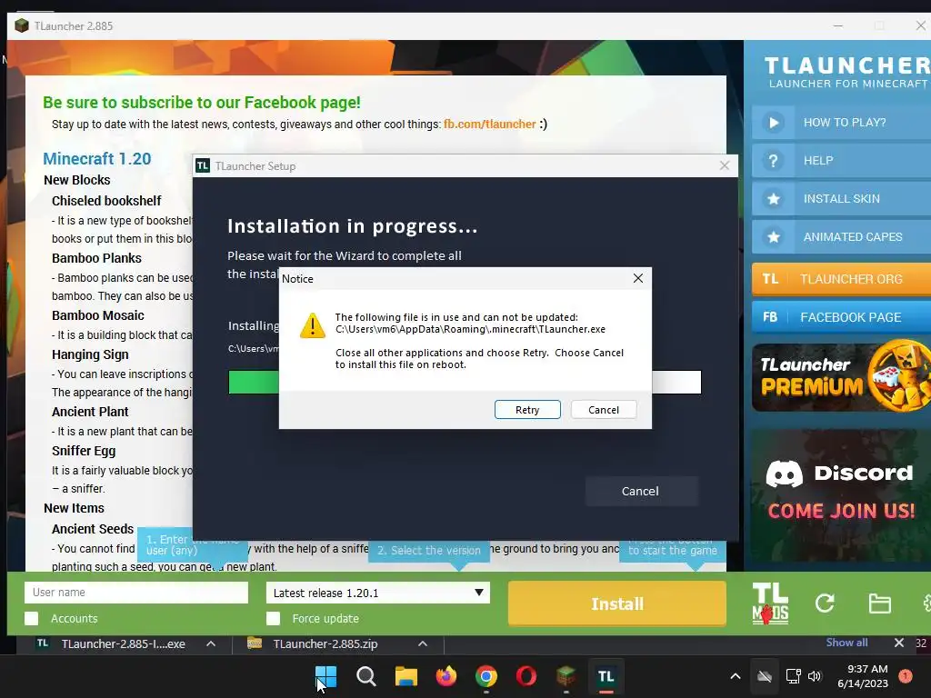
Task: Click the HELP question mark icon
Action: tap(773, 161)
